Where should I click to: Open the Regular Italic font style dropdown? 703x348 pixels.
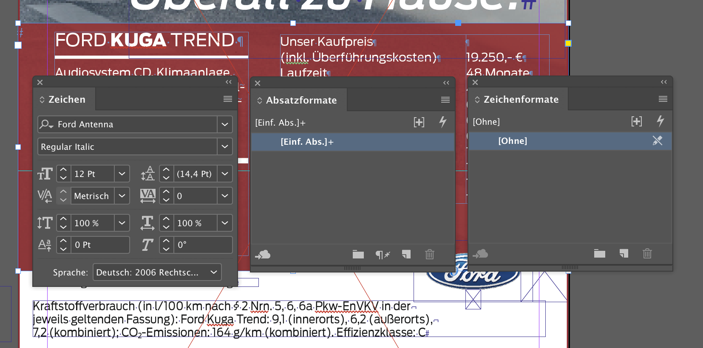(x=225, y=146)
